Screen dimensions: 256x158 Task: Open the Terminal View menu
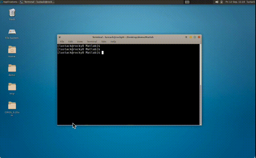[x=80, y=41]
